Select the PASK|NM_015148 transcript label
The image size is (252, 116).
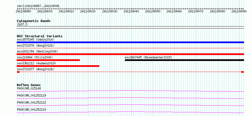(x=29, y=88)
